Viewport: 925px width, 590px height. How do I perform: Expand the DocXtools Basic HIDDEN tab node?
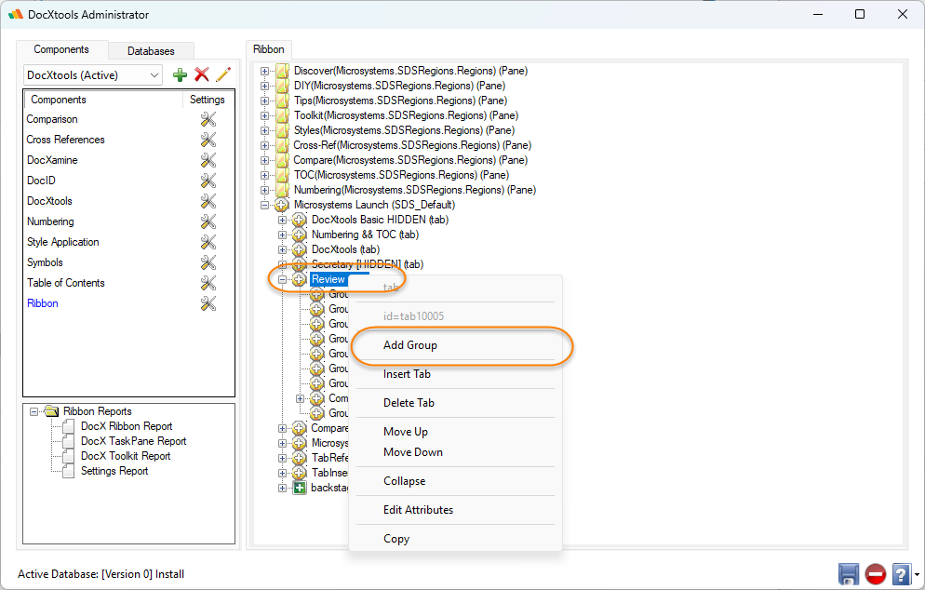coord(283,220)
